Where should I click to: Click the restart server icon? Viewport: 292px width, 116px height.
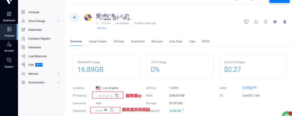(265, 22)
